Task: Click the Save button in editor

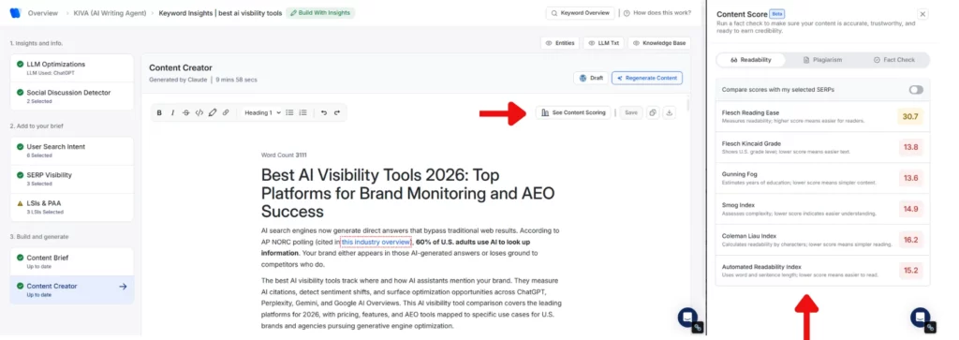Action: [631, 112]
